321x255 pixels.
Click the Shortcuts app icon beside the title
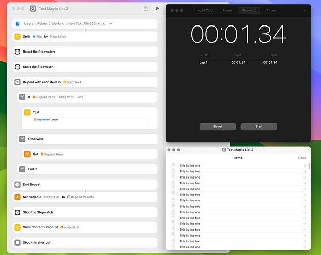pyautogui.click(x=33, y=8)
